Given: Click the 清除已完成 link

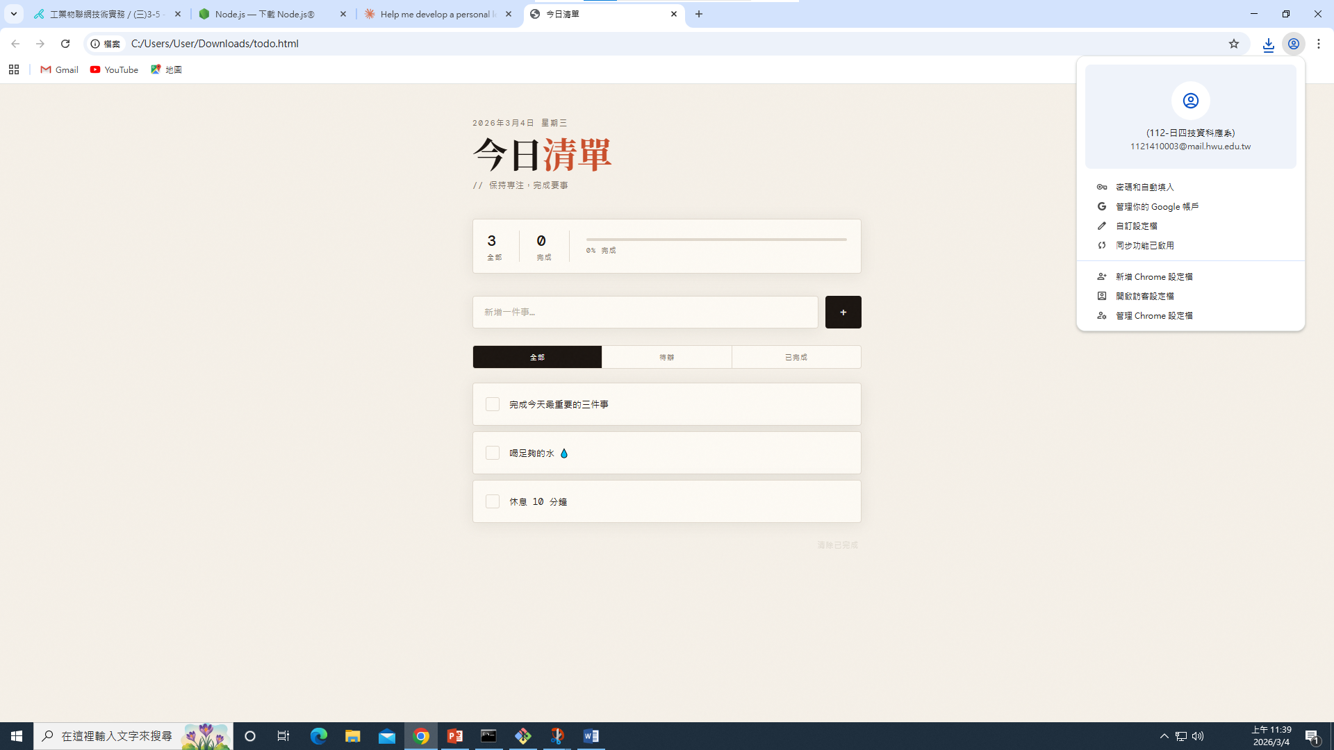Looking at the screenshot, I should pos(837,545).
